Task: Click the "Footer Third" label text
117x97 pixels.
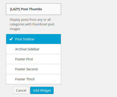Action: (x=25, y=79)
